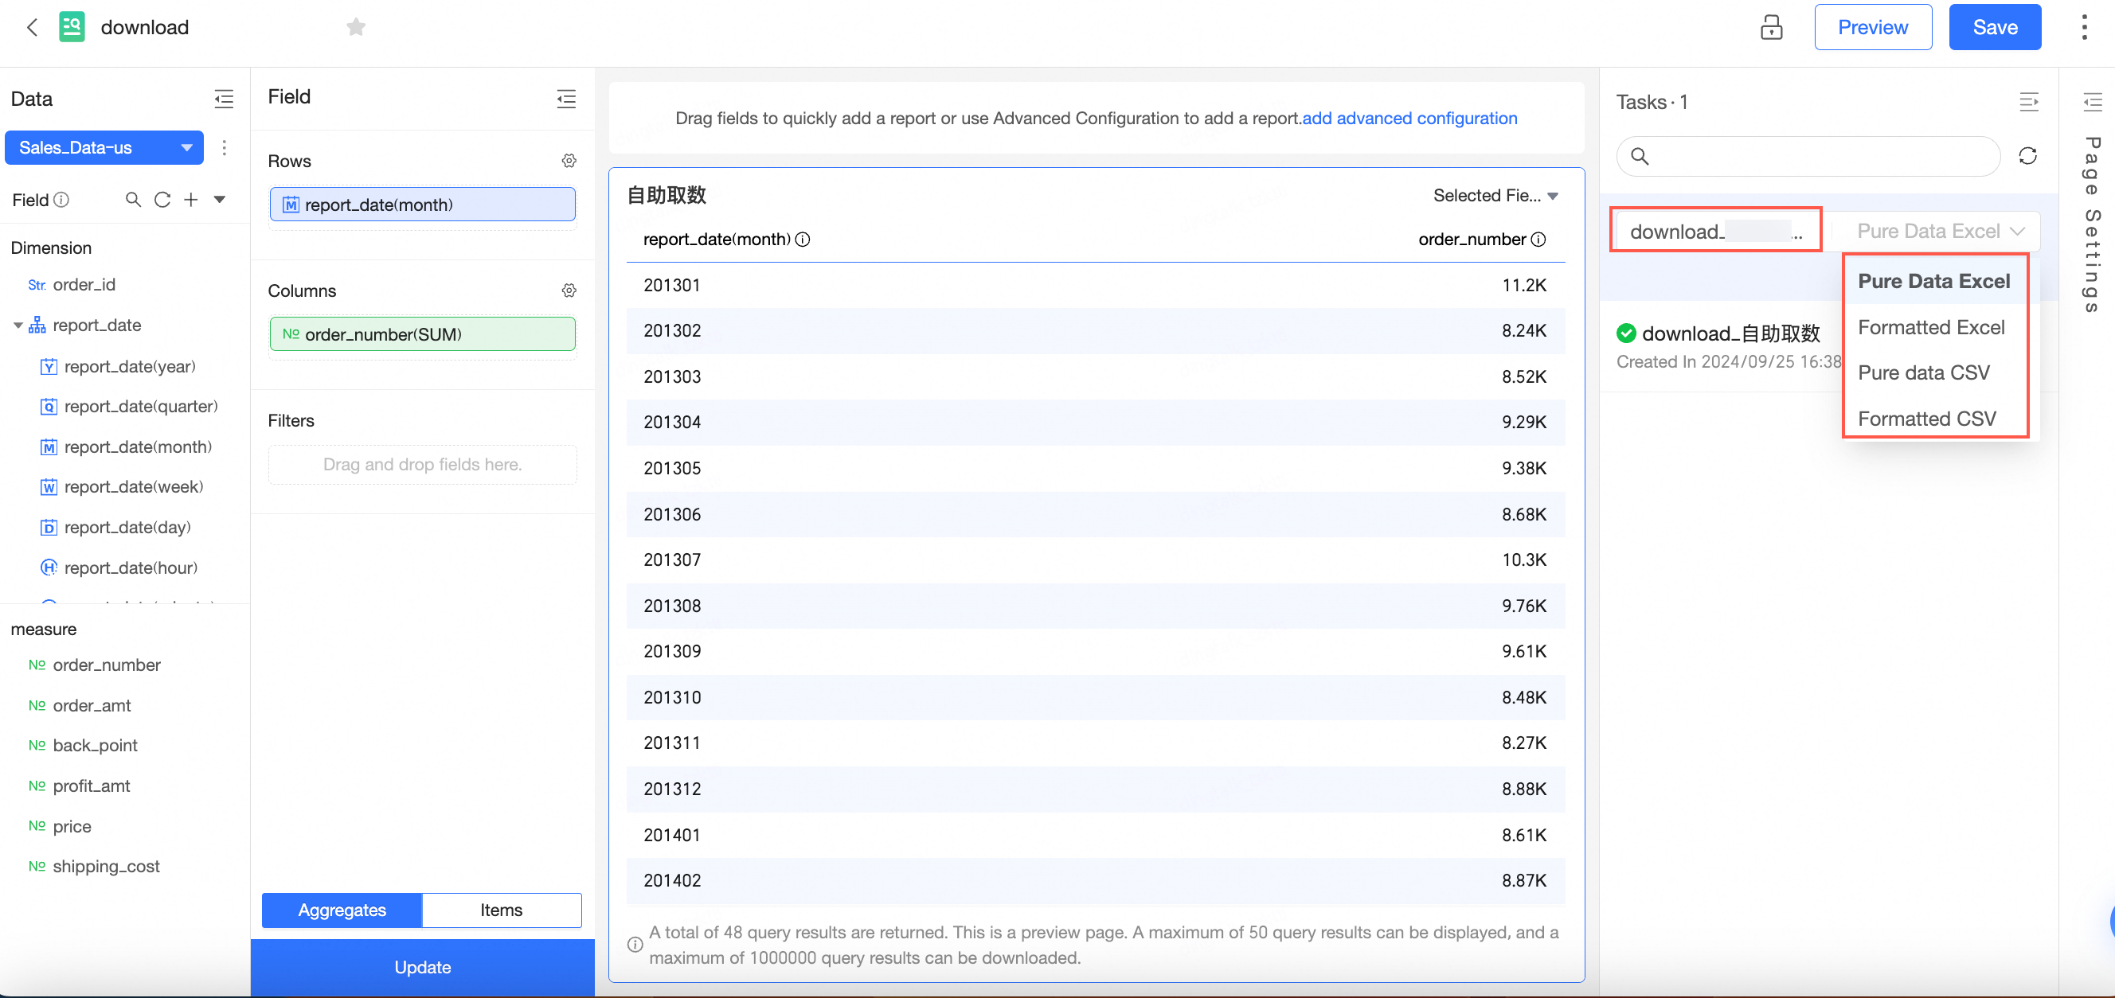This screenshot has width=2115, height=998.
Task: Select order_id string field
Action: tap(84, 285)
